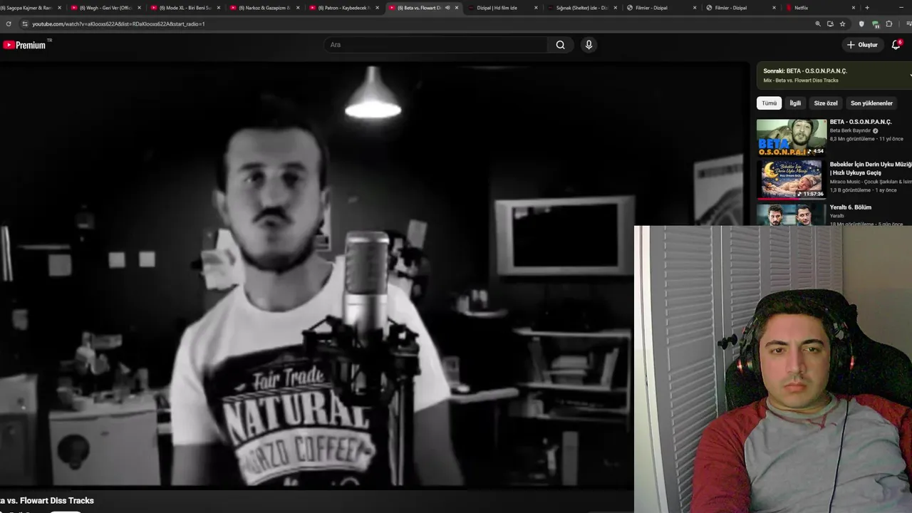Screen dimensions: 912x513
Task: Open notifications bell with badge
Action: click(896, 45)
